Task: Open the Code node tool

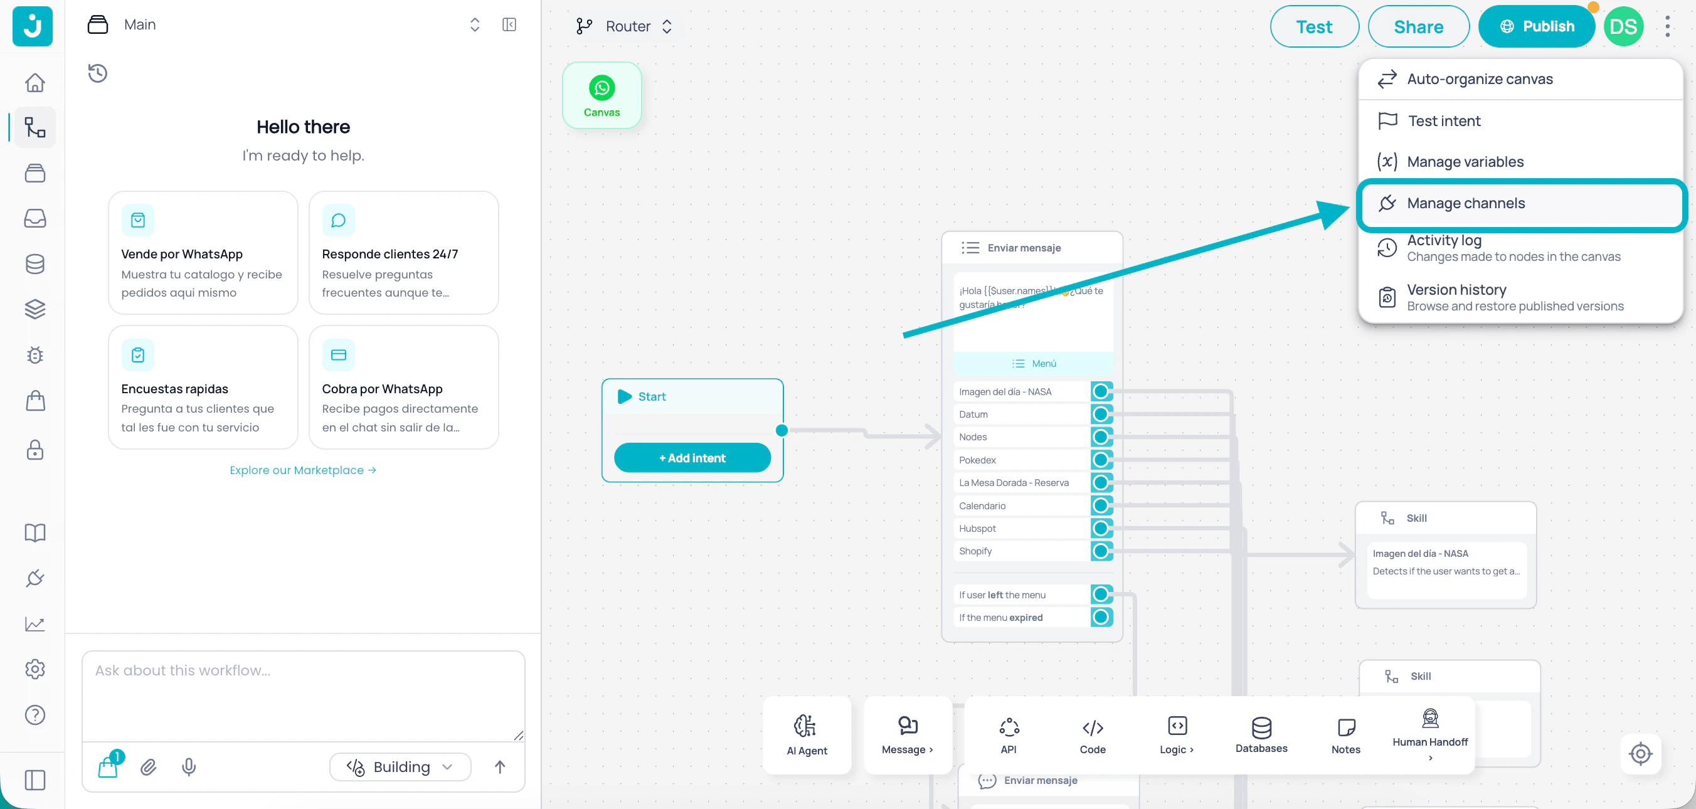Action: (1091, 734)
